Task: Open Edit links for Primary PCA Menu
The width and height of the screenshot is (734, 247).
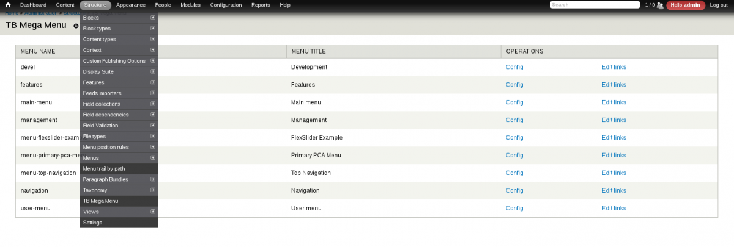Action: point(614,156)
